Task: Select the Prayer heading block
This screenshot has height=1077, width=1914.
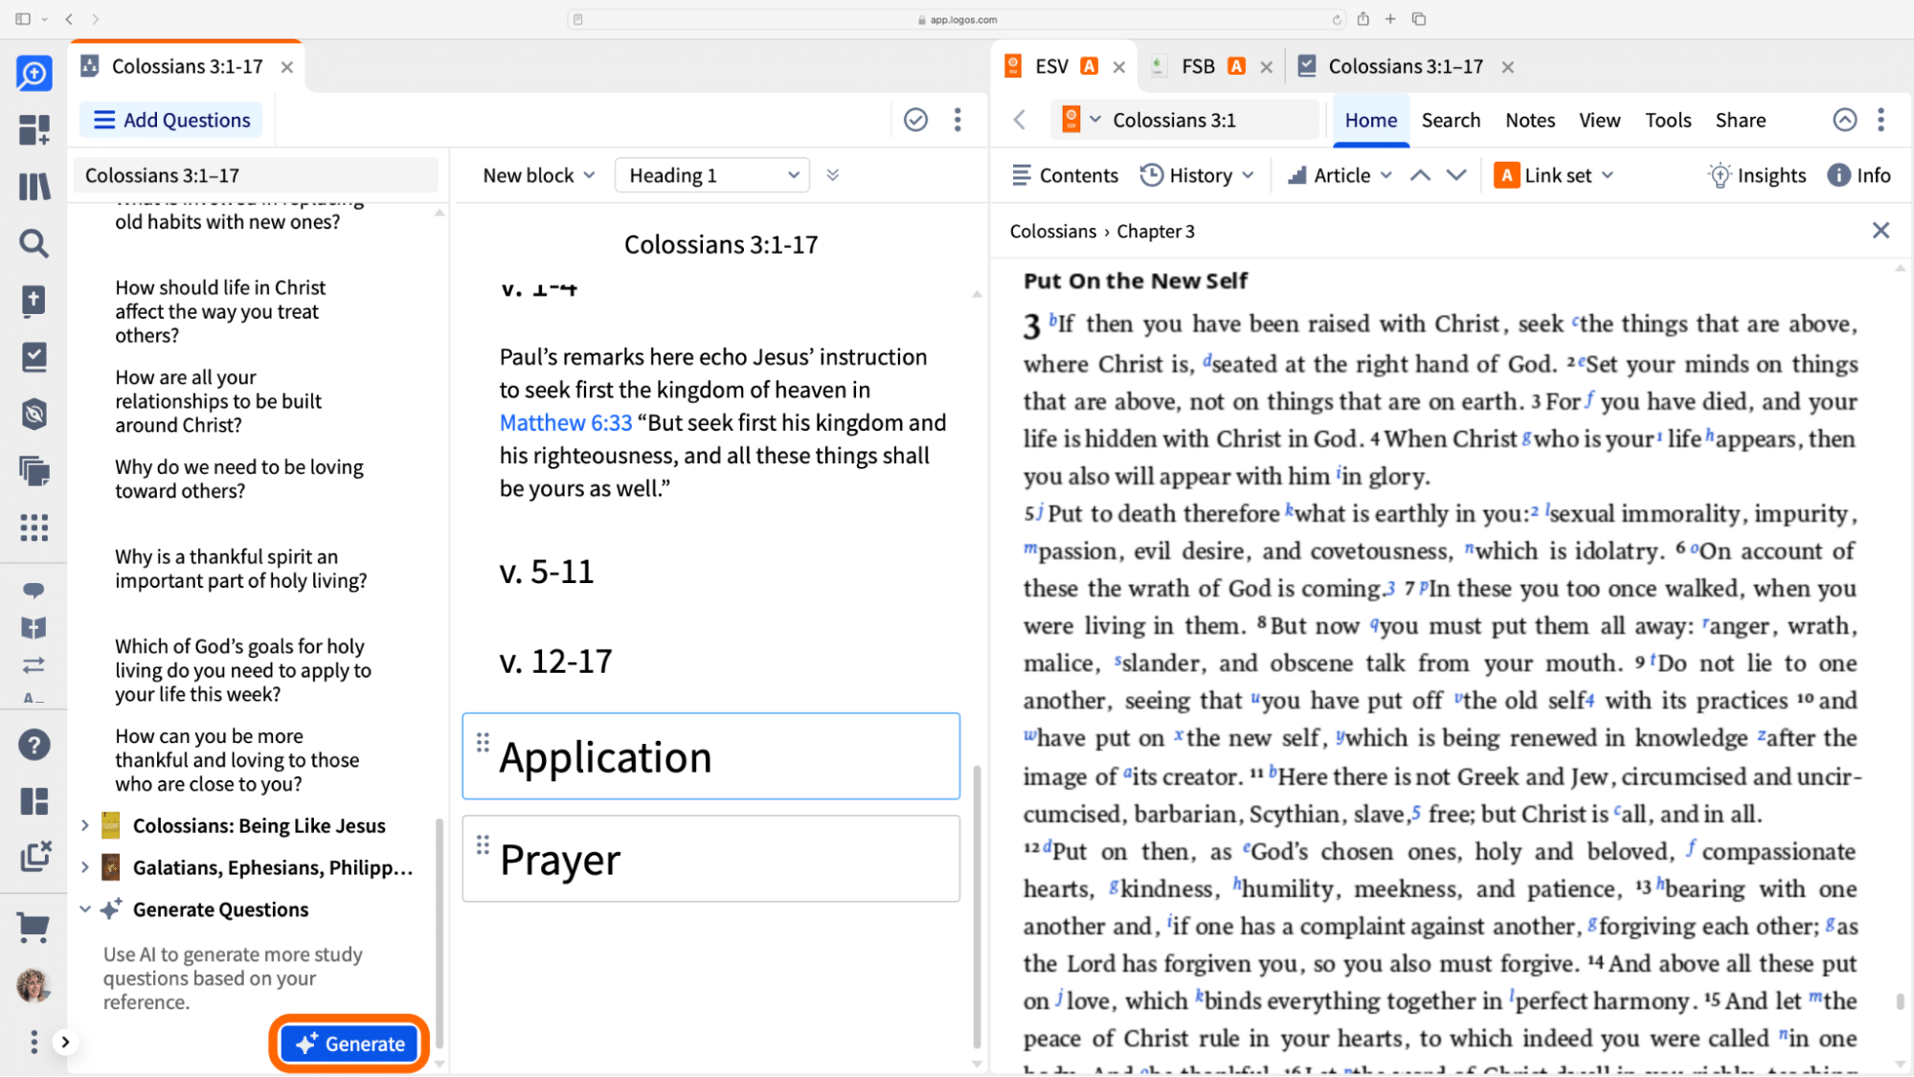Action: pyautogui.click(x=711, y=859)
